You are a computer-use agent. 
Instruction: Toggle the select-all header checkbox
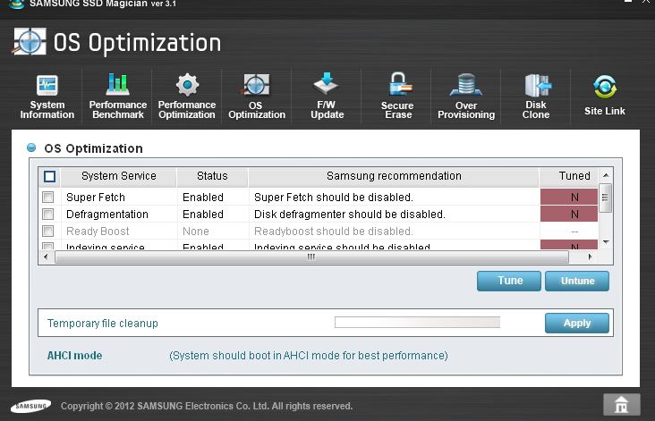(50, 176)
